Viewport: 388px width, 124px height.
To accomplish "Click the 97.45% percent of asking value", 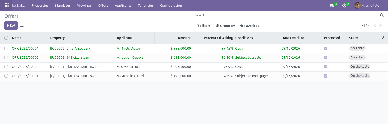I will [x=227, y=49].
